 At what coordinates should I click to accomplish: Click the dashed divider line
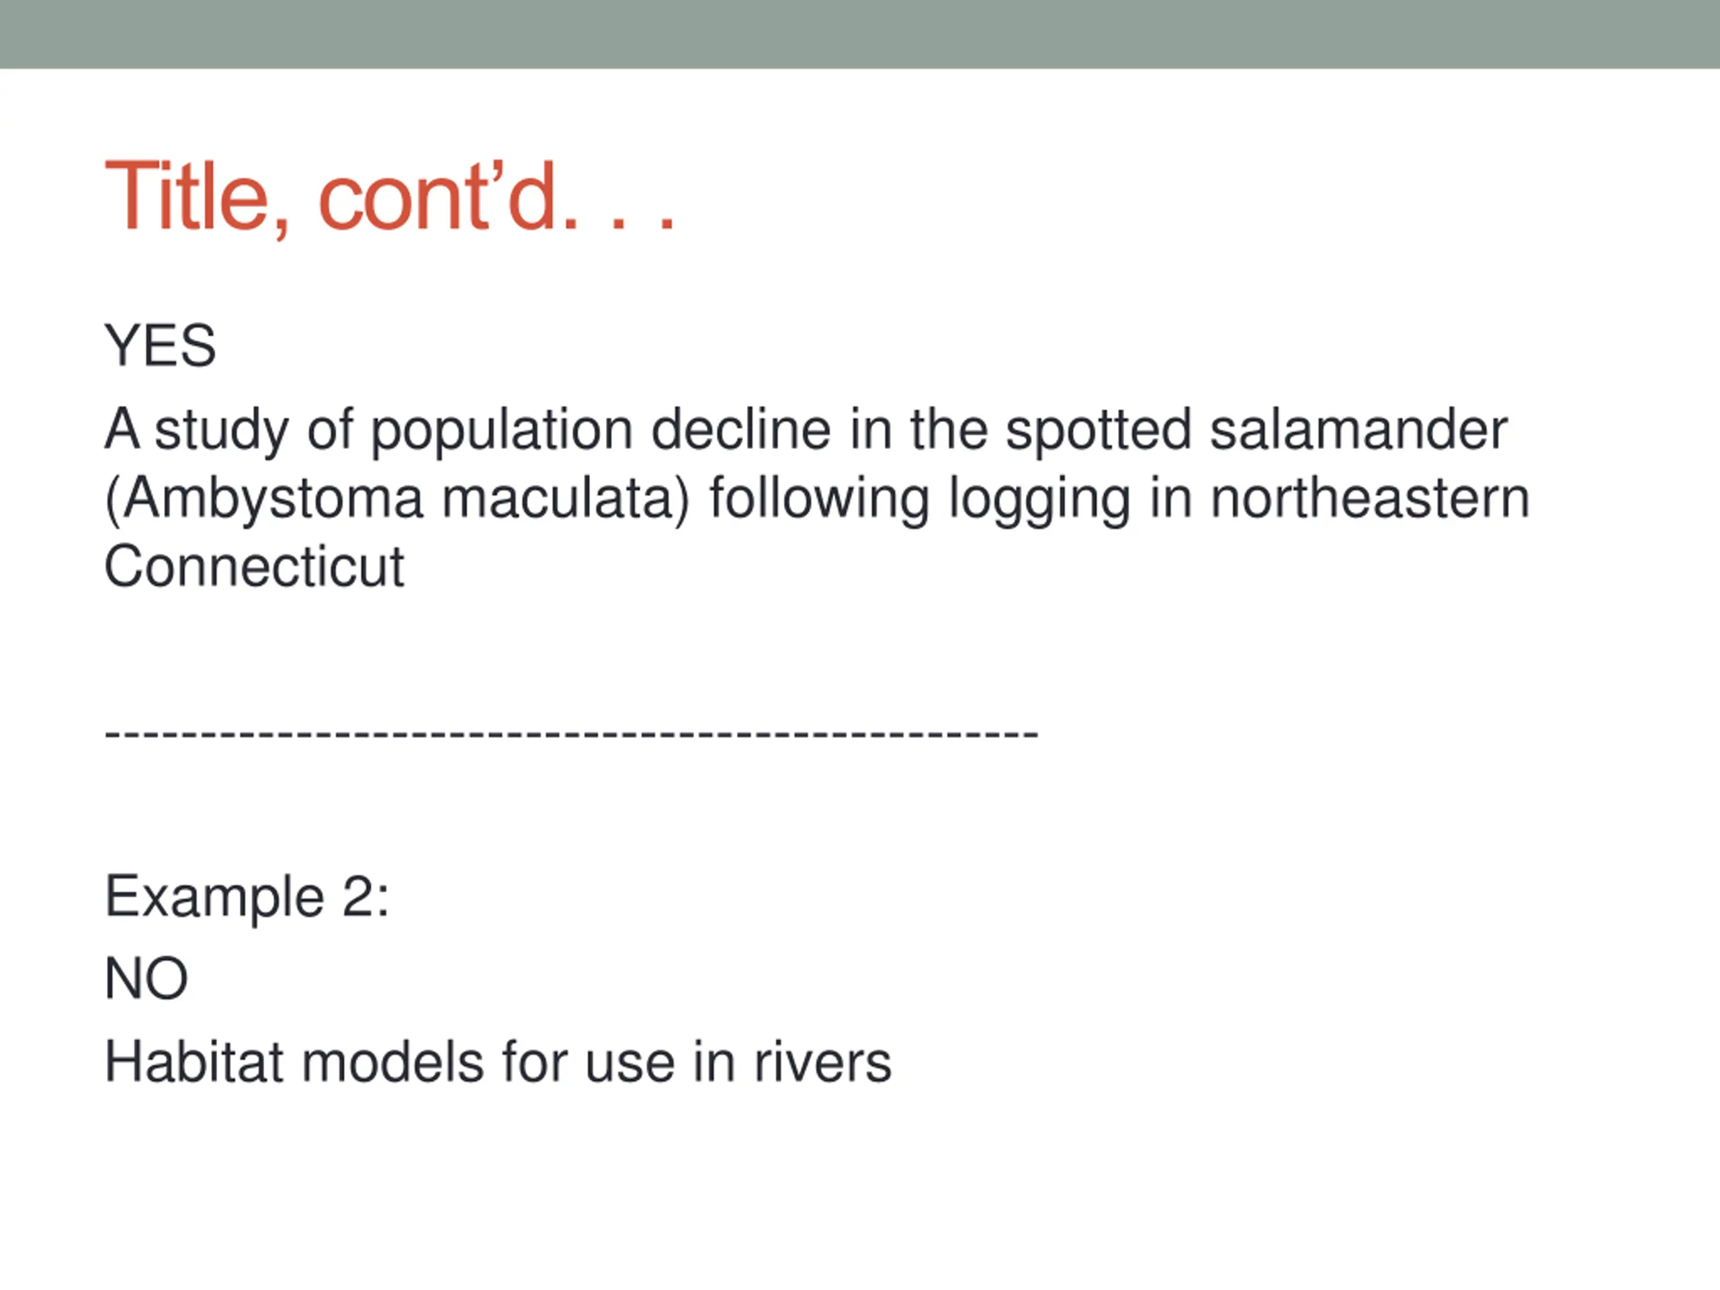[x=572, y=733]
